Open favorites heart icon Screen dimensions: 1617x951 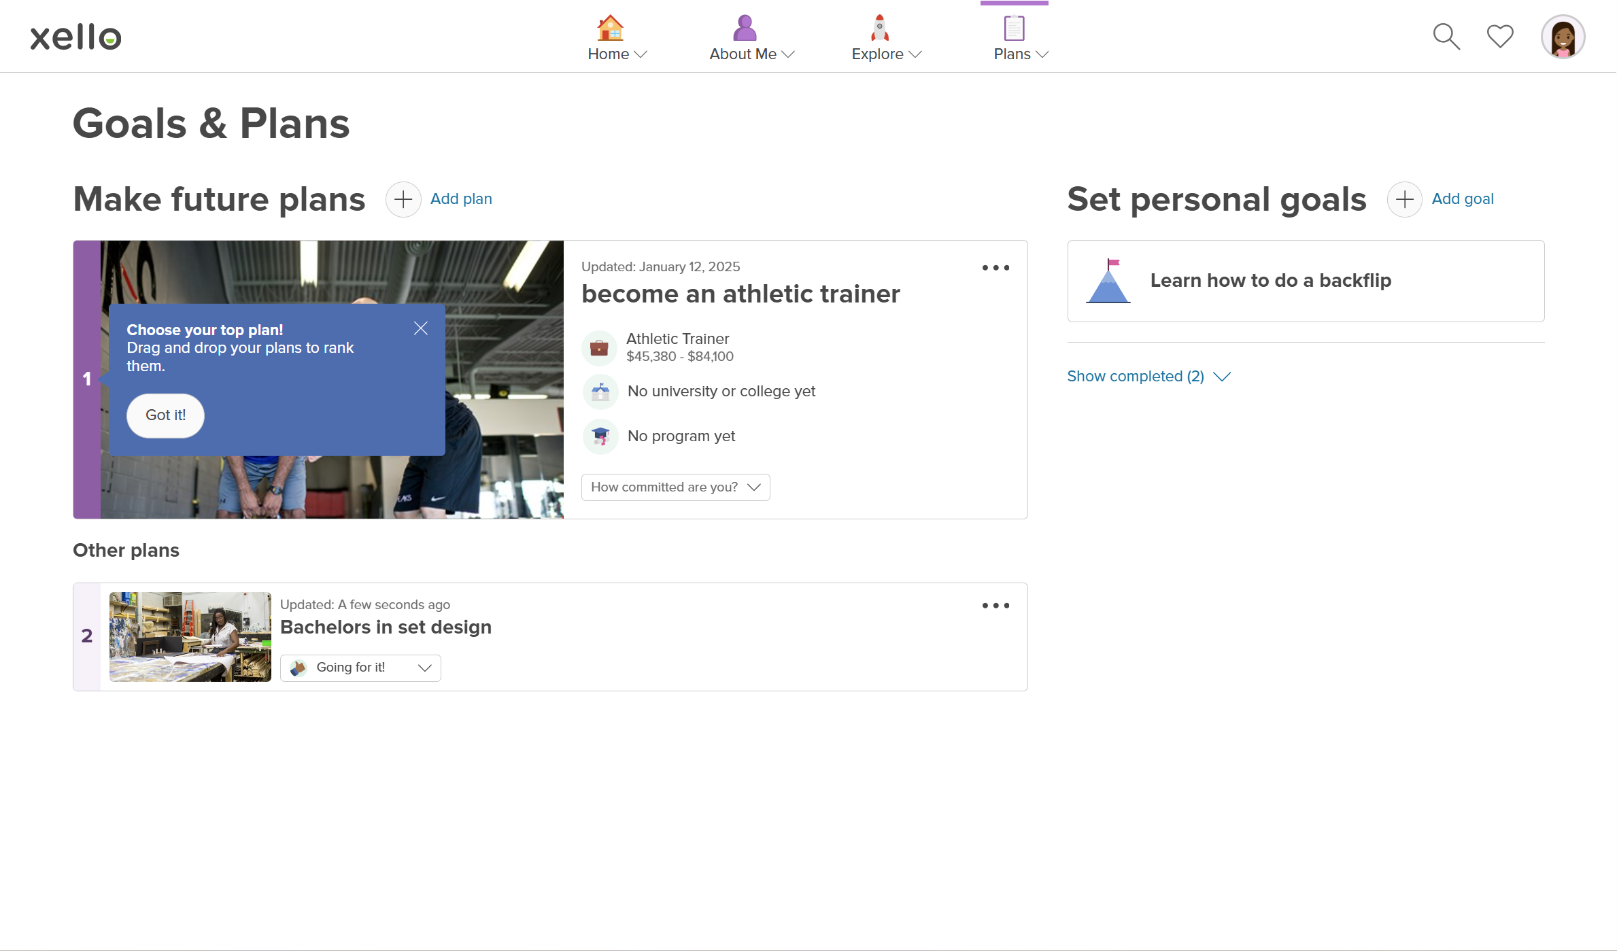[x=1499, y=37]
